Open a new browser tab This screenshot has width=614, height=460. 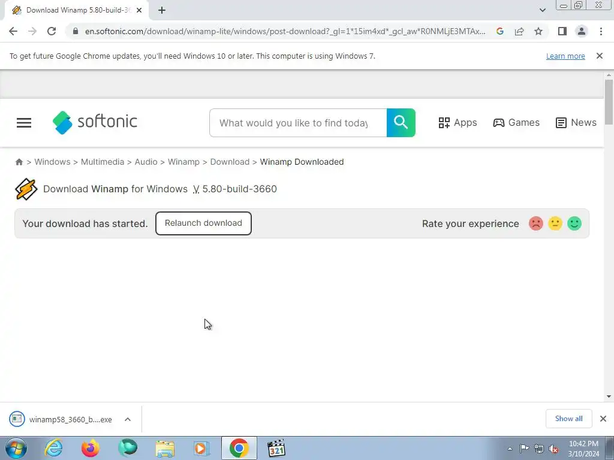(x=162, y=10)
